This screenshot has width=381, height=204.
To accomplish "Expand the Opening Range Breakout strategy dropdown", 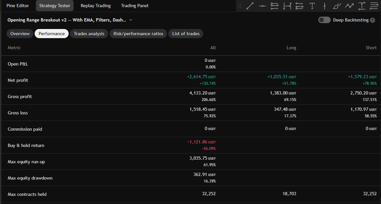I will pos(130,20).
